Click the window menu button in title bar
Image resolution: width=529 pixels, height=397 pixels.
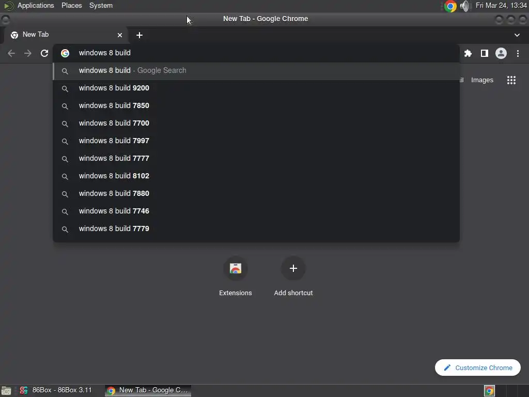pyautogui.click(x=5, y=20)
